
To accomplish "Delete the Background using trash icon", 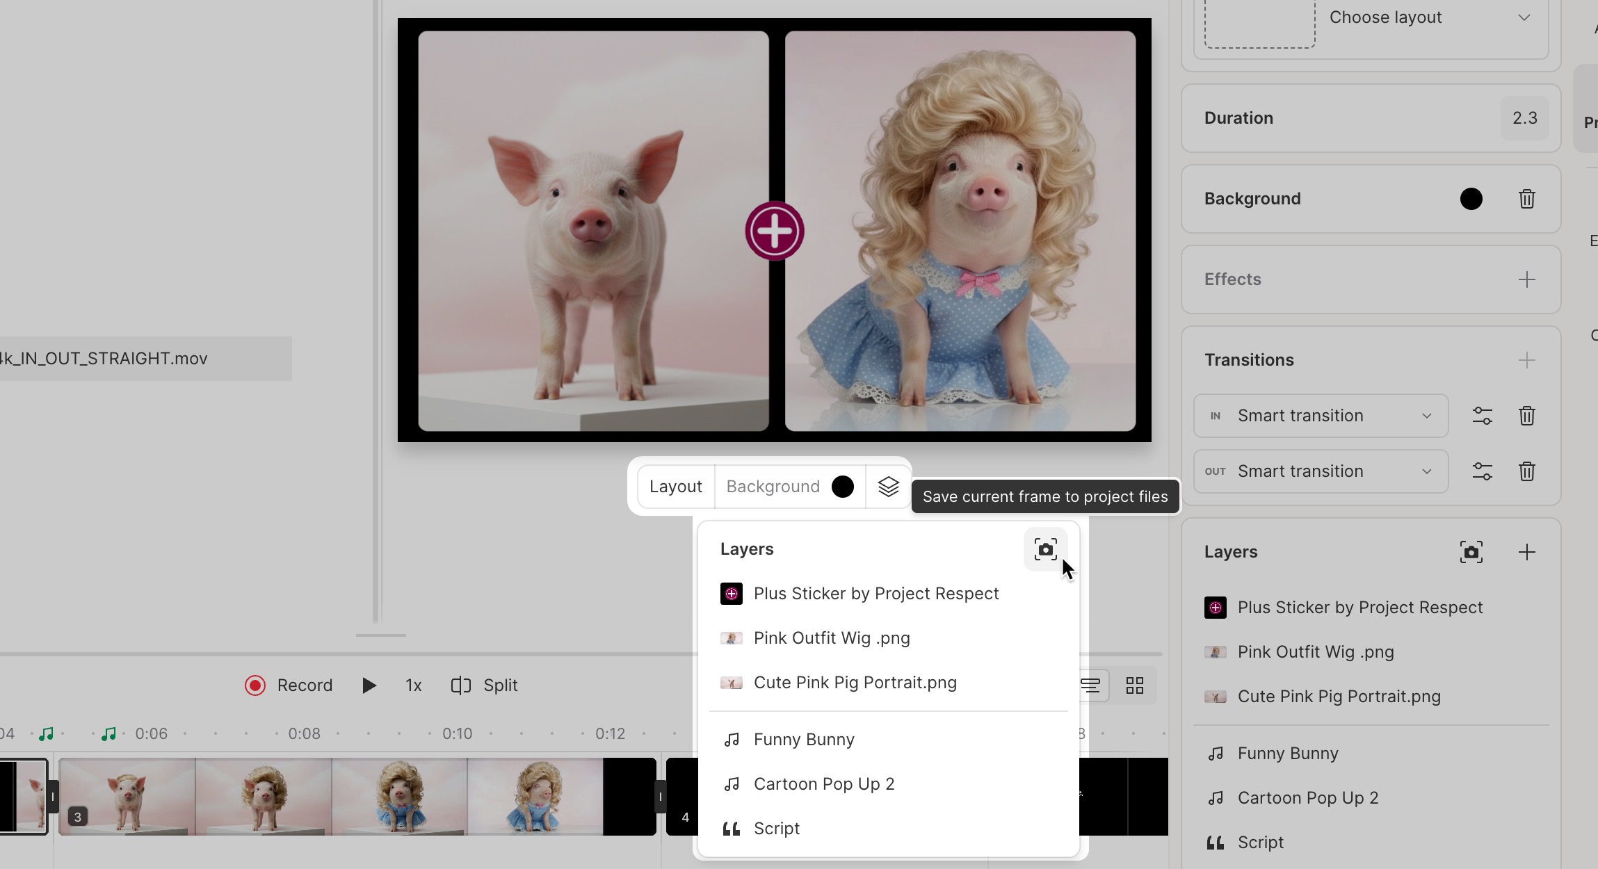I will tap(1526, 199).
